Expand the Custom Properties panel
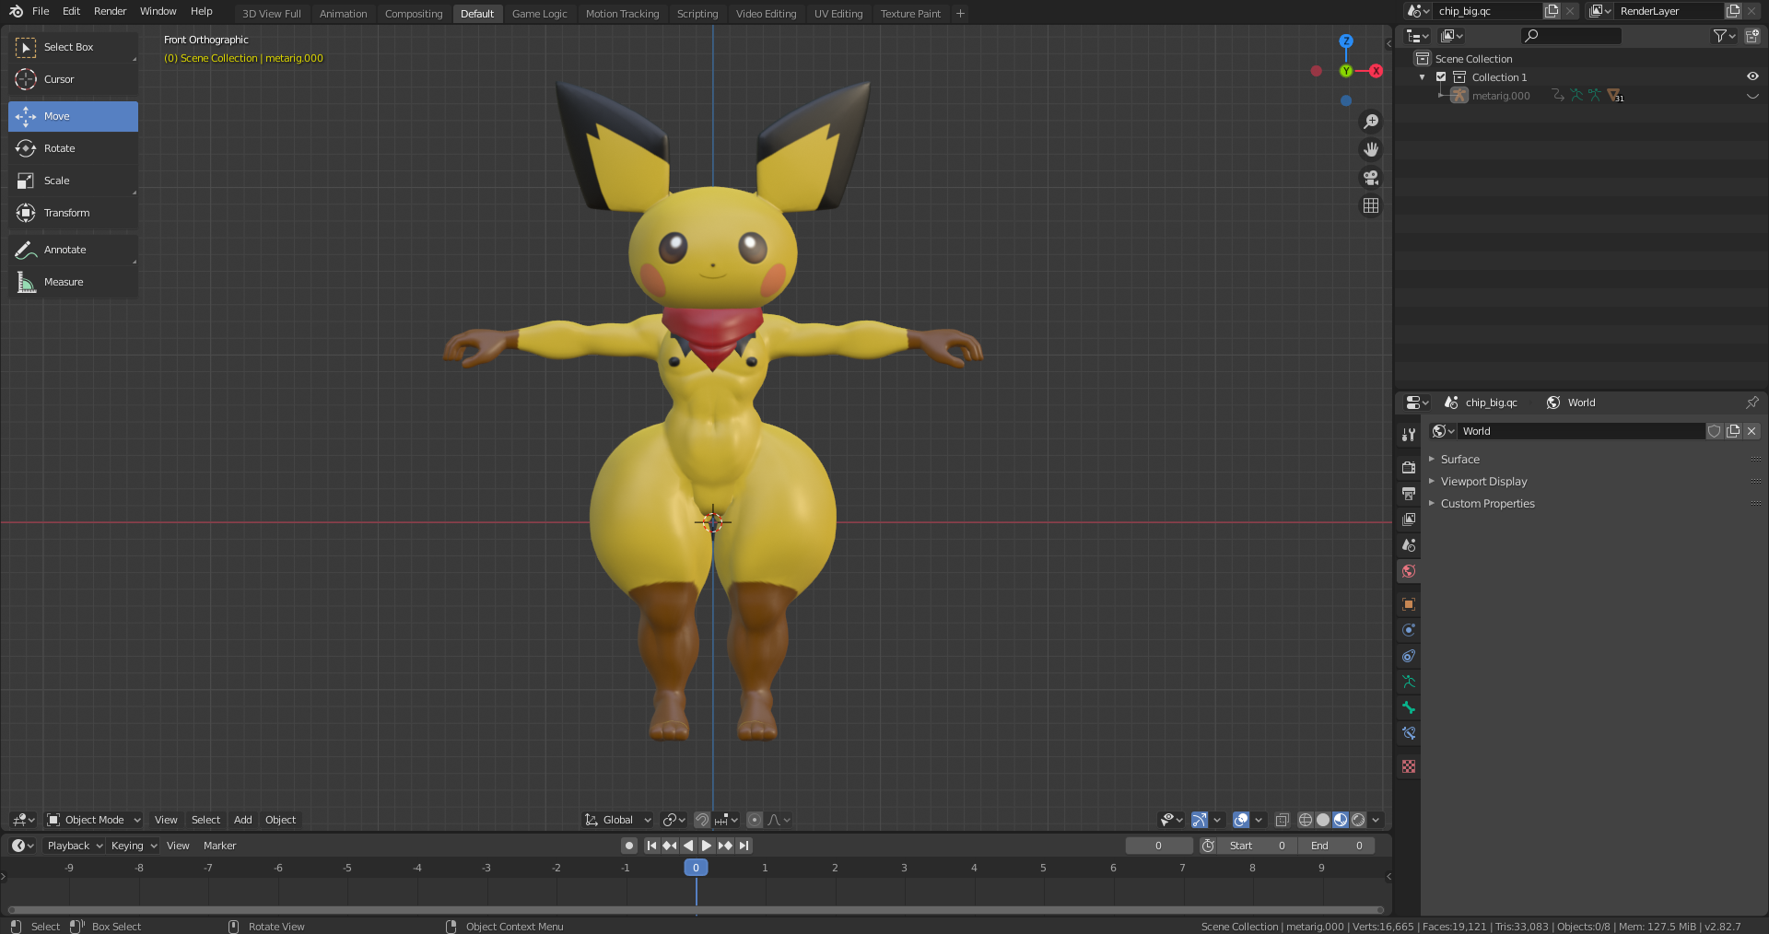The width and height of the screenshot is (1769, 934). [1487, 504]
